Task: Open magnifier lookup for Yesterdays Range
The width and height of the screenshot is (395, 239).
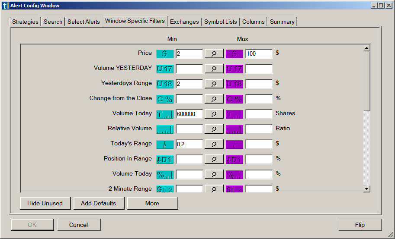Action: point(214,84)
